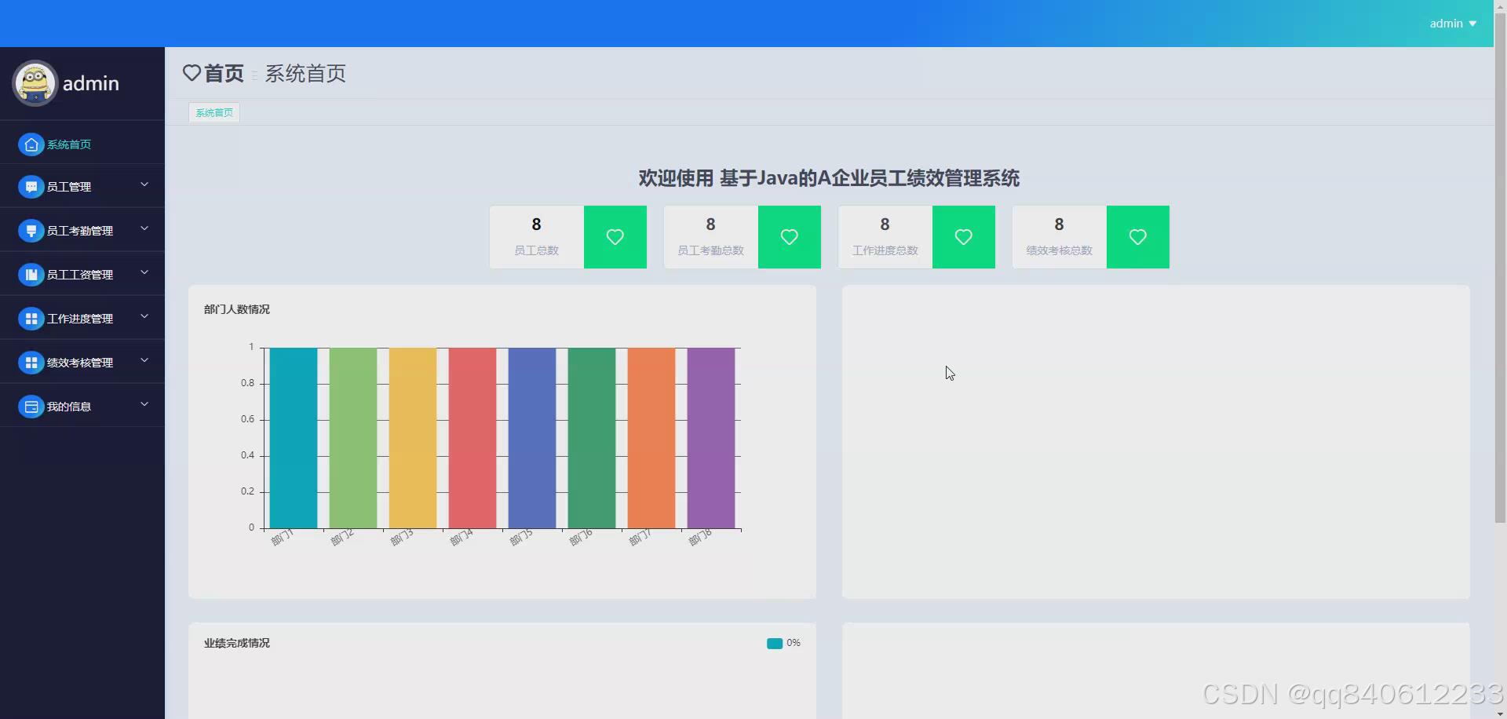
Task: Click the home icon beside 系统首页 sidebar item
Action: [x=31, y=144]
